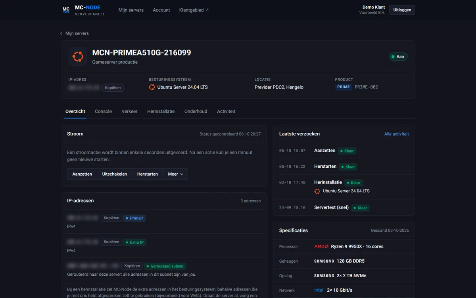The image size is (476, 298).
Task: Click the 2× 2 TB NVMe storage value
Action: click(351, 276)
